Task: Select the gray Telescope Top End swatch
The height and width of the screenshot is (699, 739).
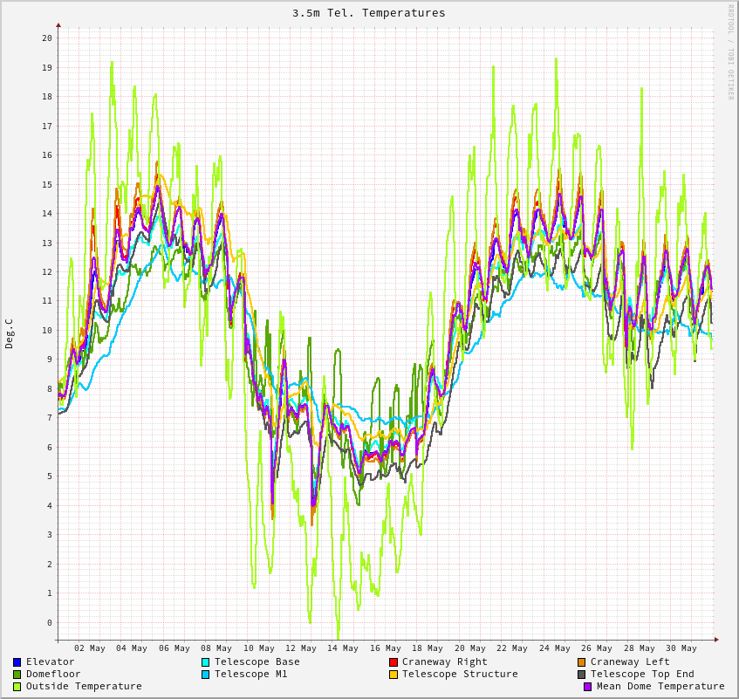Action: (582, 675)
